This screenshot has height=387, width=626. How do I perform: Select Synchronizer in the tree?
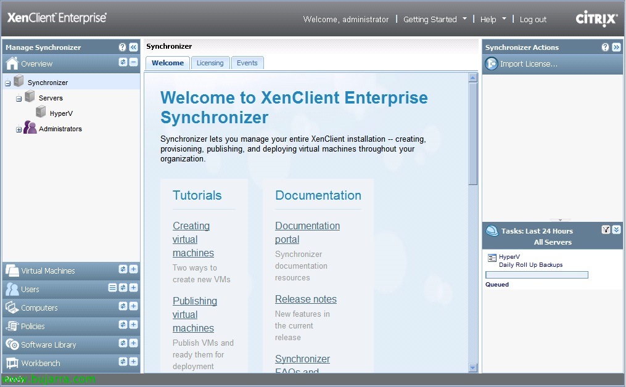[x=47, y=83]
